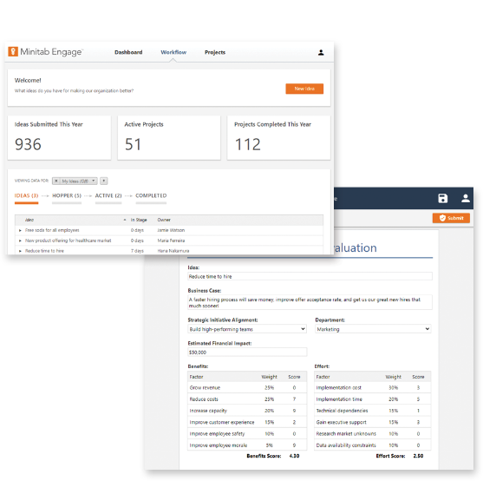483x481 pixels.
Task: Click the Idea text field
Action: pyautogui.click(x=310, y=276)
